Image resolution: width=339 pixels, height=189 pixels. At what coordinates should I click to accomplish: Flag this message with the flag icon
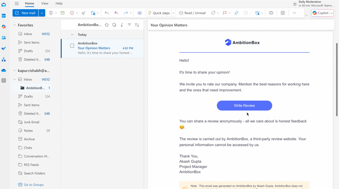225,13
